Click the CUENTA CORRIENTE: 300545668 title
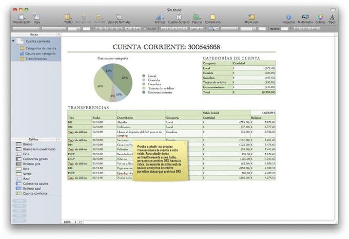Image resolution: width=349 pixels, height=239 pixels. (166, 47)
